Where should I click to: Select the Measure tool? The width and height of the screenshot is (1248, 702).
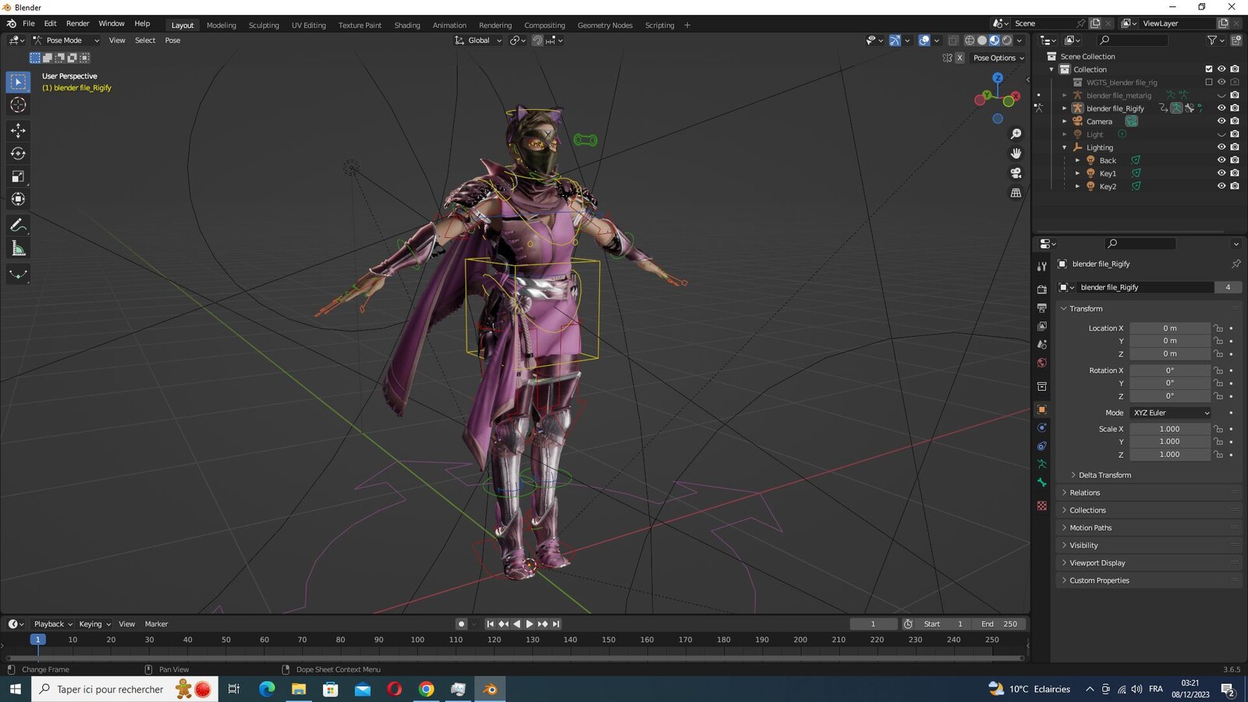[x=18, y=249]
